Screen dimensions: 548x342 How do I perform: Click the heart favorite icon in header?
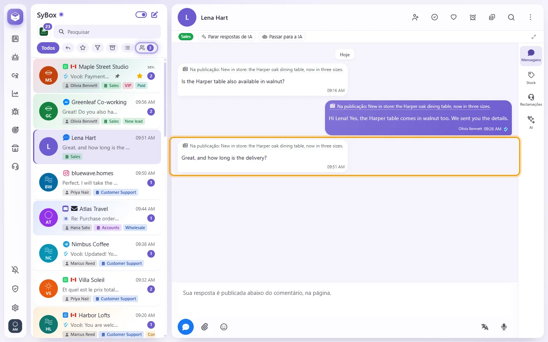pos(454,17)
